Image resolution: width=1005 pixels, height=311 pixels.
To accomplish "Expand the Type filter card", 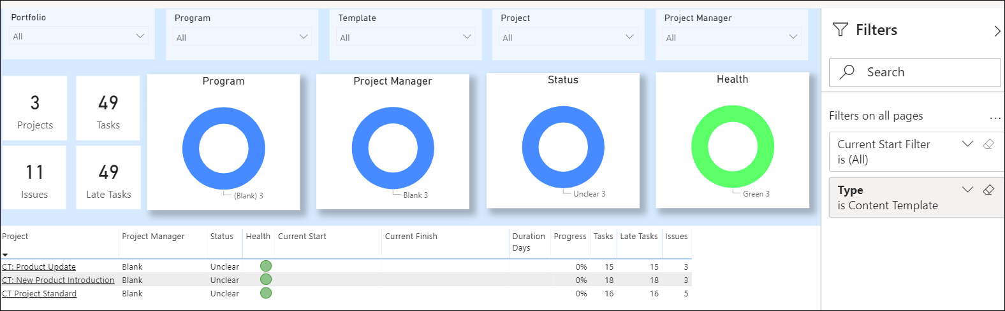I will 967,190.
